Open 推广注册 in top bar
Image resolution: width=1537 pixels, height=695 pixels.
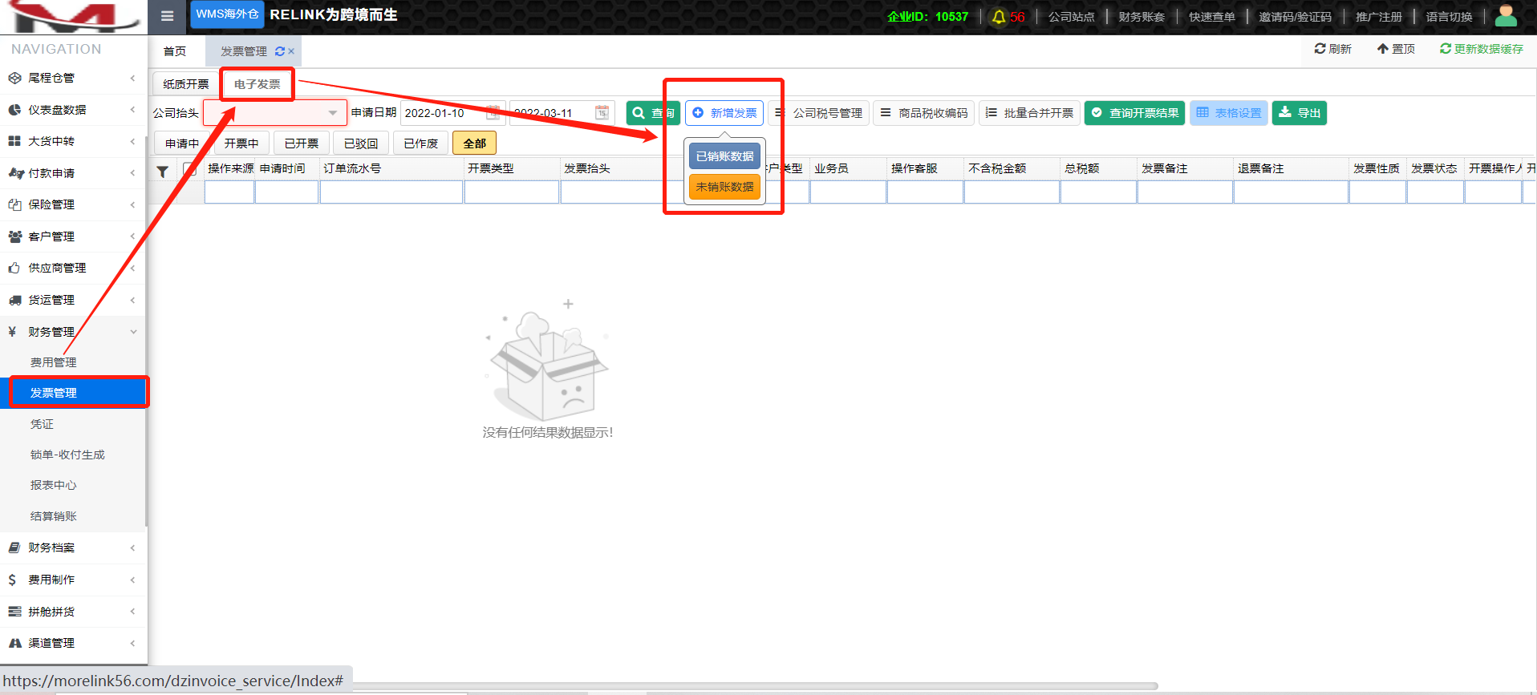(x=1379, y=17)
